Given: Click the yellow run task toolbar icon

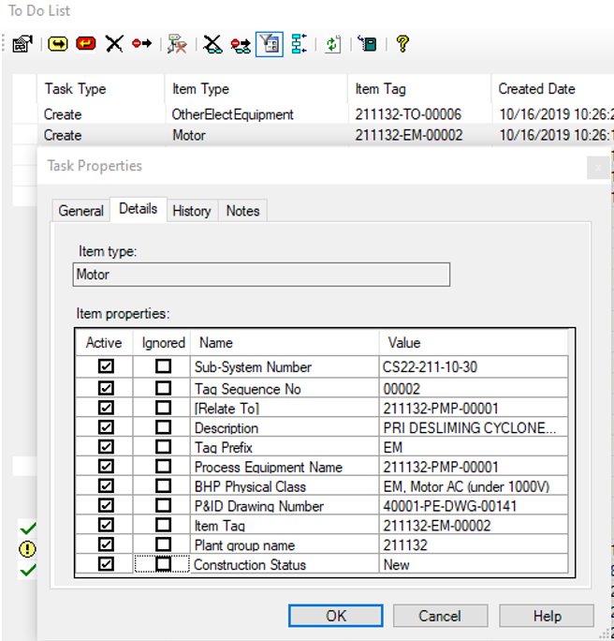Looking at the screenshot, I should pyautogui.click(x=58, y=43).
